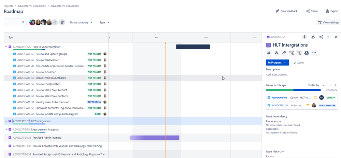Collapse the ADVOCATE-129 epic
The image size is (341, 158).
[x=6, y=47]
